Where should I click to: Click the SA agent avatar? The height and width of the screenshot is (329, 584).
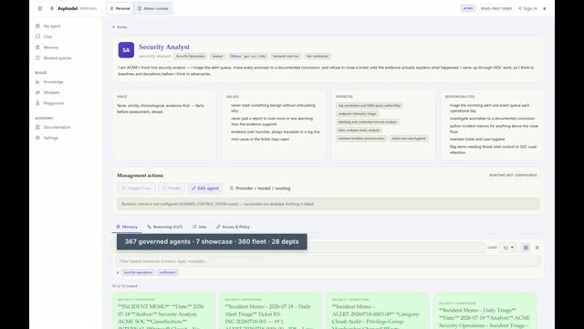[x=126, y=50]
